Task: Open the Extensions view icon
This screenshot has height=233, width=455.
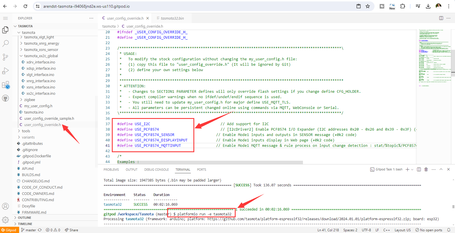Action: coord(5,85)
